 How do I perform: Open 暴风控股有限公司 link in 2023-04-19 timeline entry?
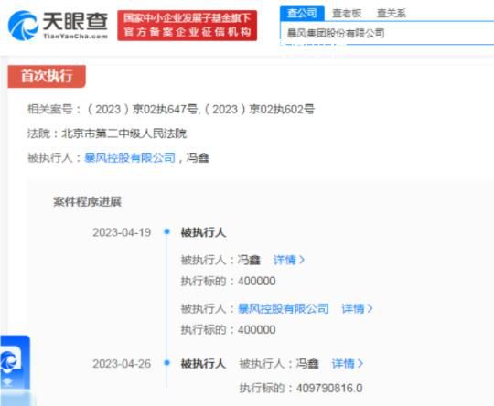click(283, 309)
